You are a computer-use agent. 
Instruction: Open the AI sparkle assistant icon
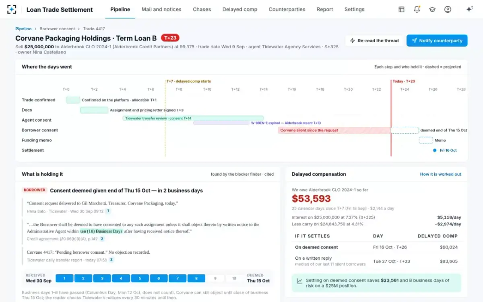point(469,9)
